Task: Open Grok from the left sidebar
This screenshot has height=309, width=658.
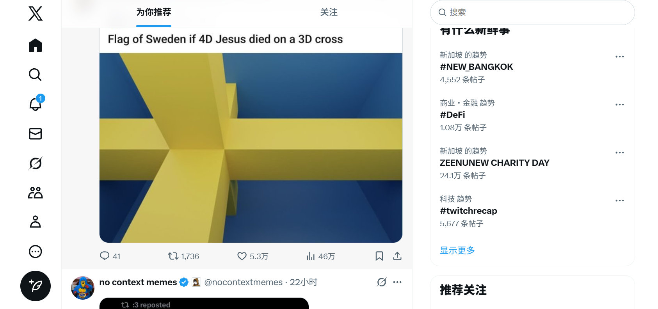Action: click(x=36, y=163)
